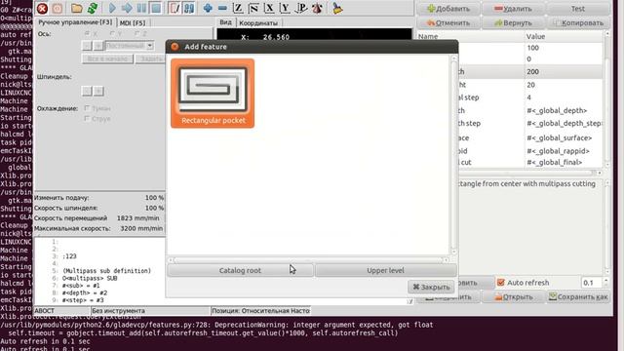
Task: Click the parameter table vertical scrollbar
Action: coord(607,98)
